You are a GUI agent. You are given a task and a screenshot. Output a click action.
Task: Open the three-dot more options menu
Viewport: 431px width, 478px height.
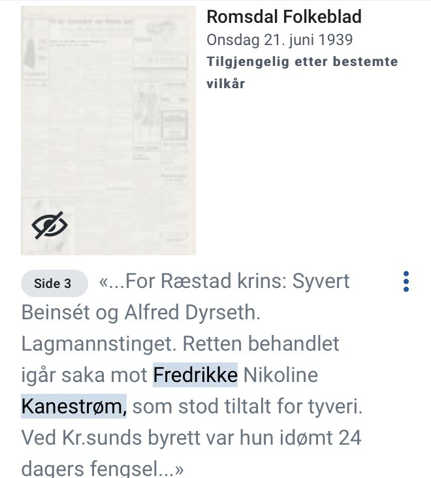406,281
